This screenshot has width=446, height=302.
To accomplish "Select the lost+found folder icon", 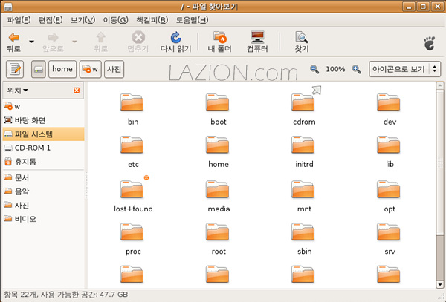I will point(132,189).
